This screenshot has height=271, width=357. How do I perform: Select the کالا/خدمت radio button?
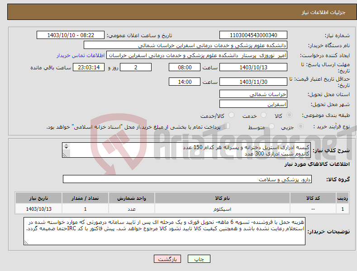[231, 115]
